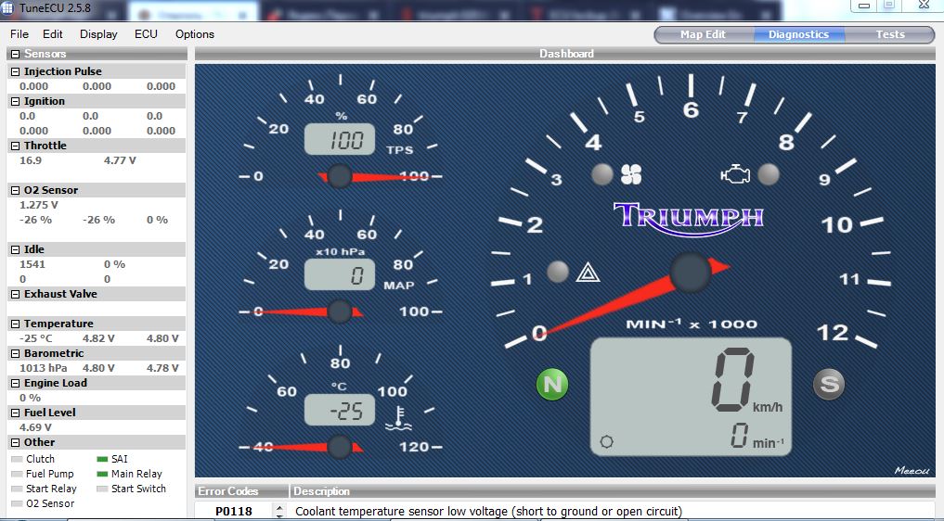The height and width of the screenshot is (521, 944).
Task: Open the Options menu
Action: pos(195,34)
